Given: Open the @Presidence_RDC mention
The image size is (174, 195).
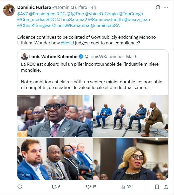Looking at the screenshot, I should 47,14.
